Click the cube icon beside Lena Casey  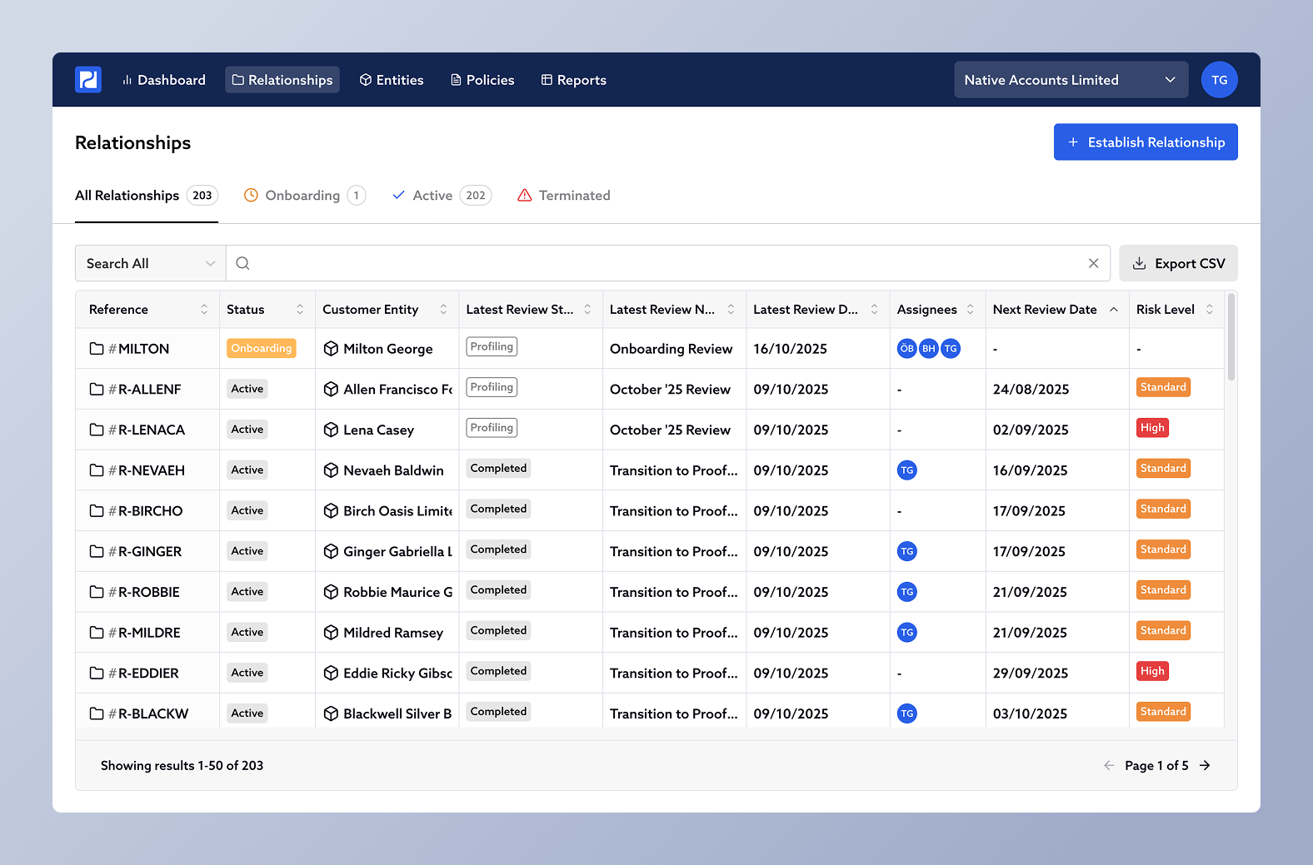[x=331, y=430]
